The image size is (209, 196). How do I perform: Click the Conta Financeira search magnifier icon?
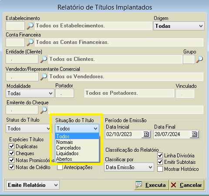30,43
